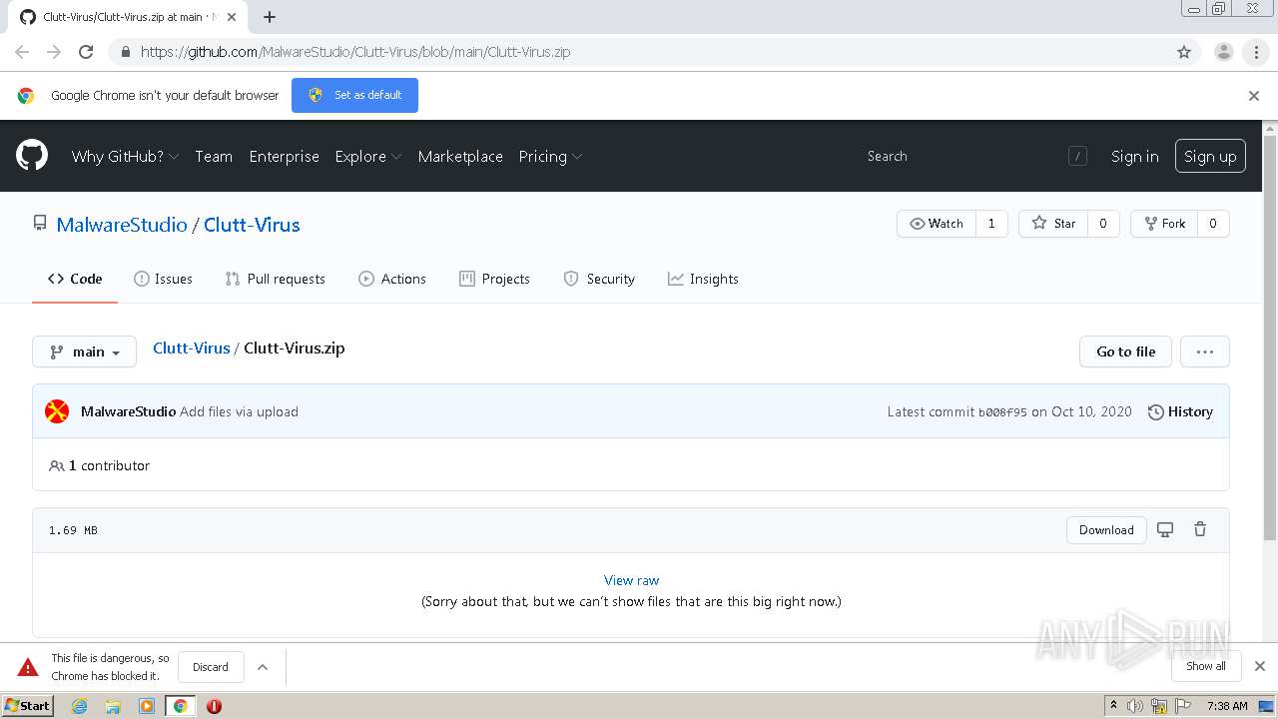The image size is (1278, 719).
Task: Fork the repository
Action: [1164, 224]
